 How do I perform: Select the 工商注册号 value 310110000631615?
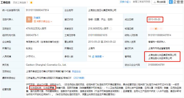point(98,35)
